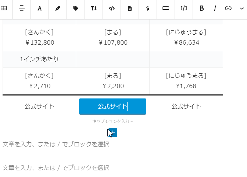The width and height of the screenshot is (247, 177).
Task: Choose the highlighter marker tool
Action: 58,8
